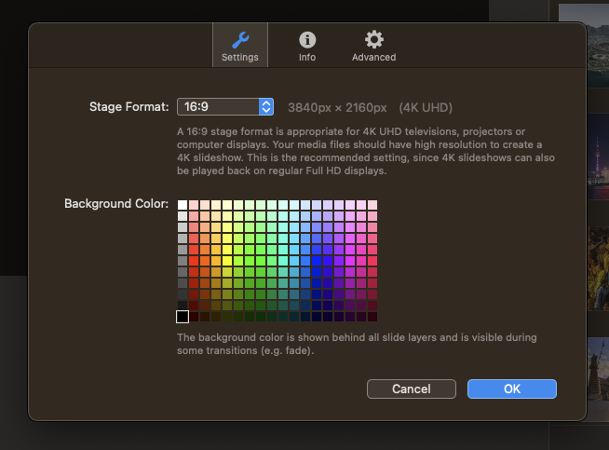This screenshot has width=609, height=450.
Task: Choose the bright red swatch in the color grid
Action: click(x=194, y=261)
